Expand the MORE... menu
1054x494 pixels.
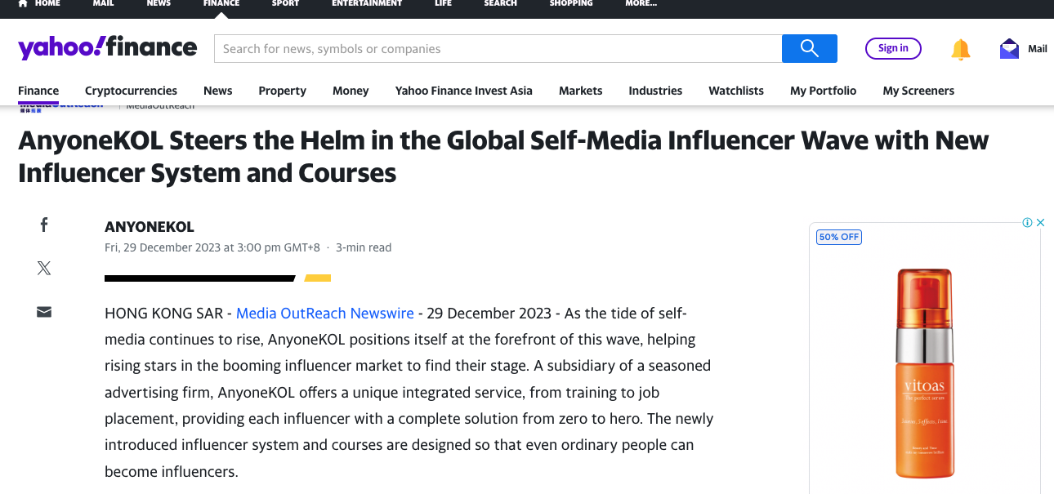click(x=641, y=3)
